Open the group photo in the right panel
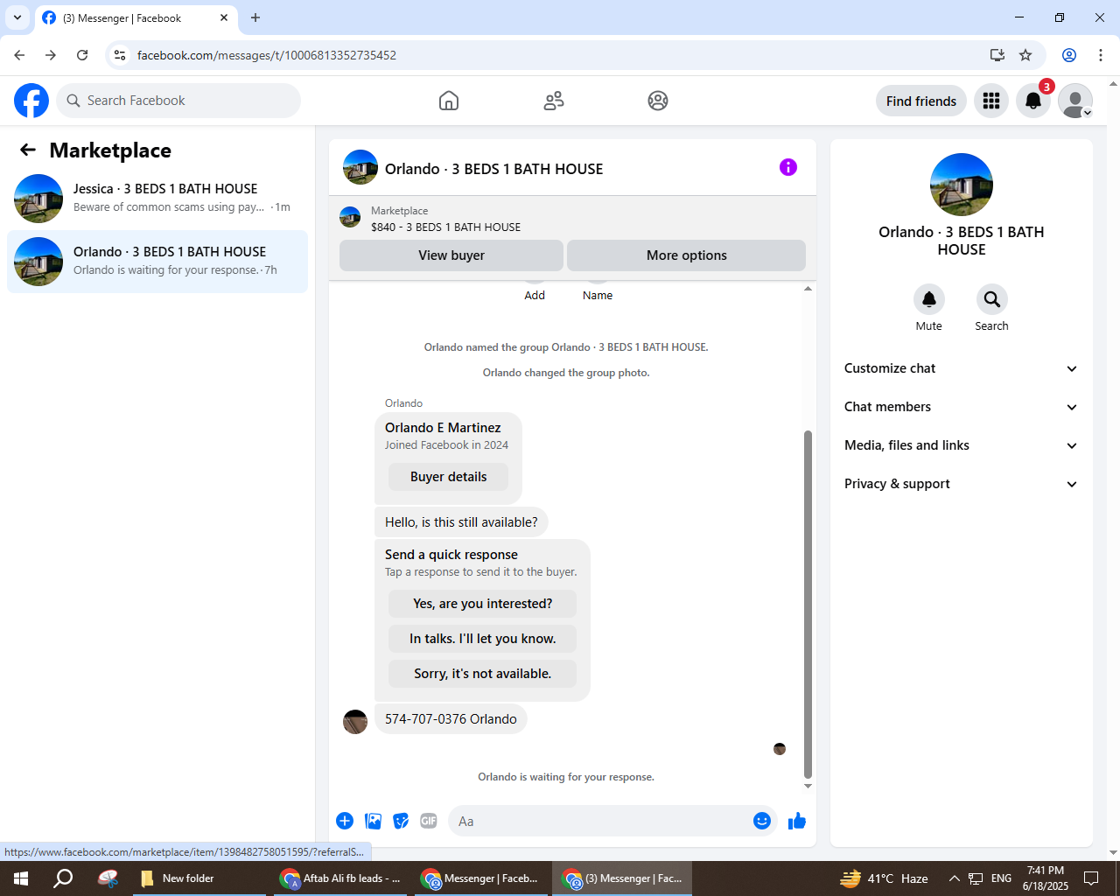The width and height of the screenshot is (1120, 896). 962,185
